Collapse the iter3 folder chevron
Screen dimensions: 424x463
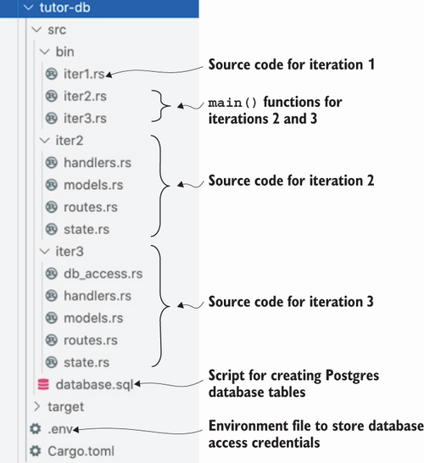click(45, 251)
